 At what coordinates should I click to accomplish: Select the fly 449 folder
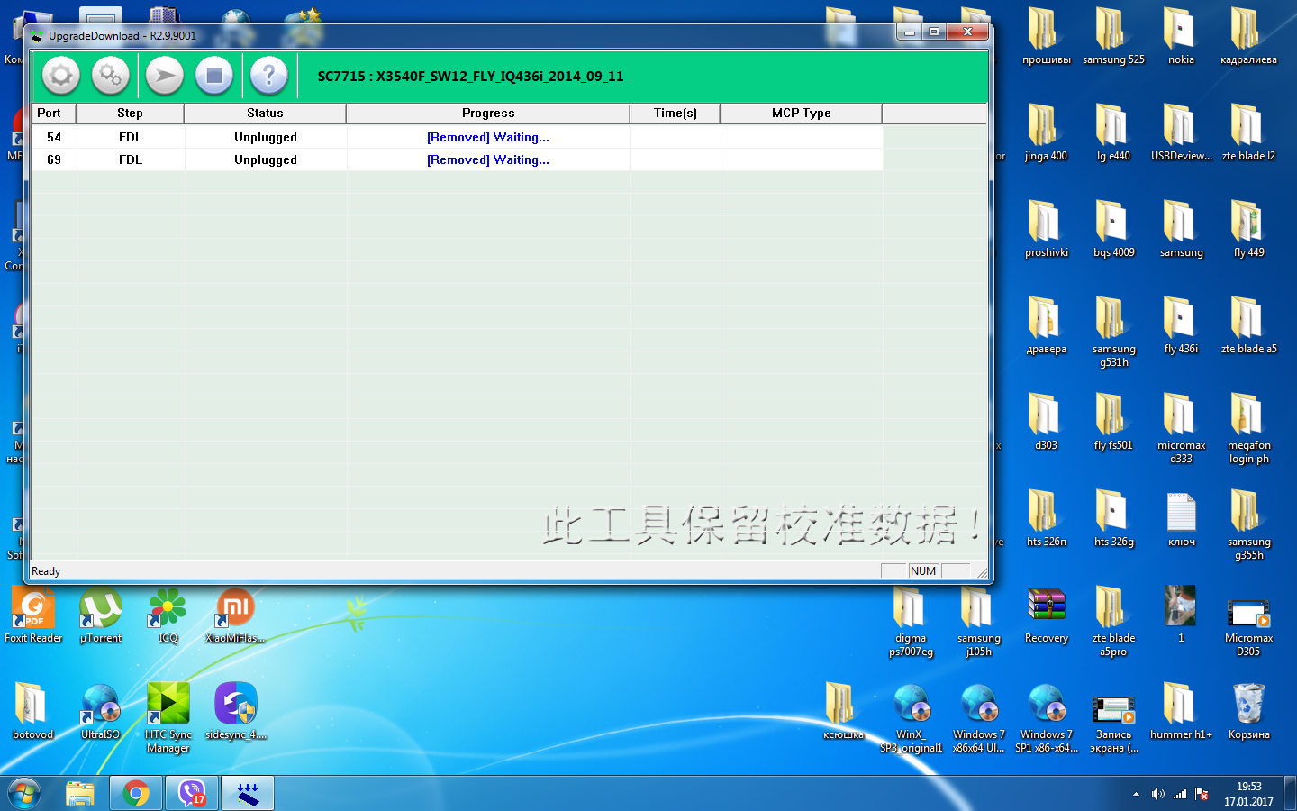[1248, 230]
